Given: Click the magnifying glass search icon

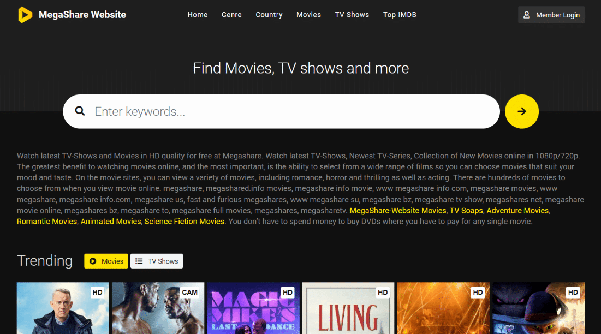Looking at the screenshot, I should pyautogui.click(x=80, y=111).
